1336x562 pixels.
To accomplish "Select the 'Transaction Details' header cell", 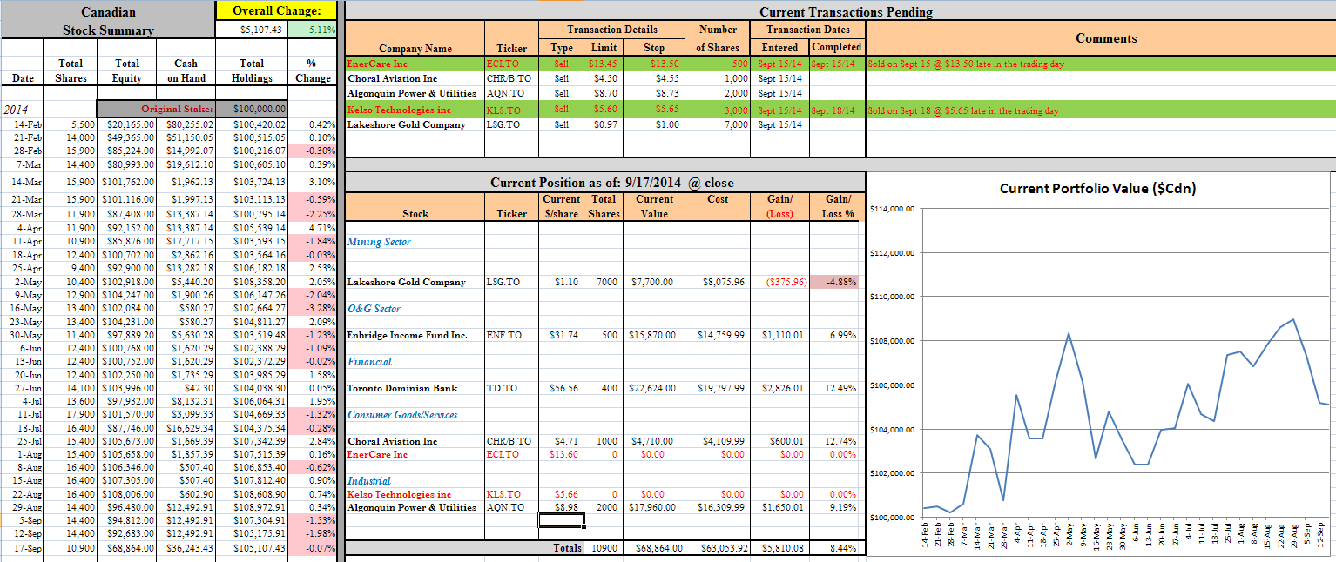I will click(x=612, y=30).
